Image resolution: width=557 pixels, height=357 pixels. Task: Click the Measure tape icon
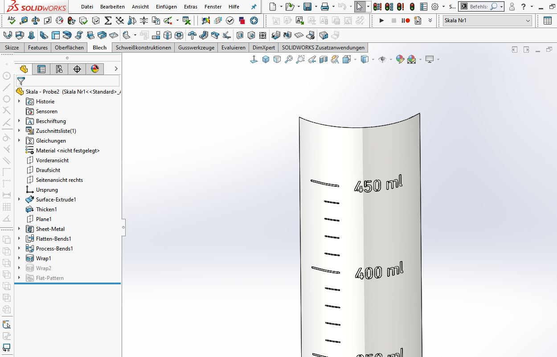click(x=24, y=21)
